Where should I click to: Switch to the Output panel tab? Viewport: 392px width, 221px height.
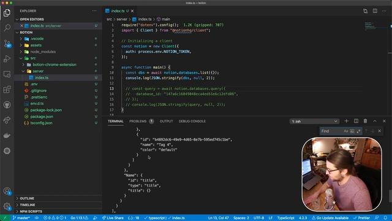coord(166,122)
